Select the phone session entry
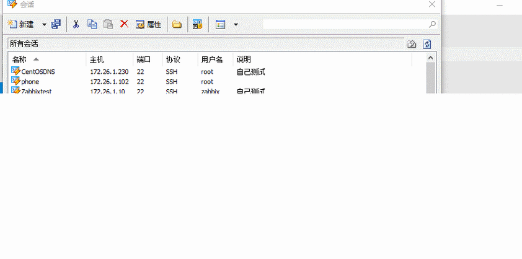The image size is (522, 259). pos(30,82)
